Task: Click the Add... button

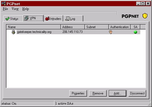Action: (118, 93)
